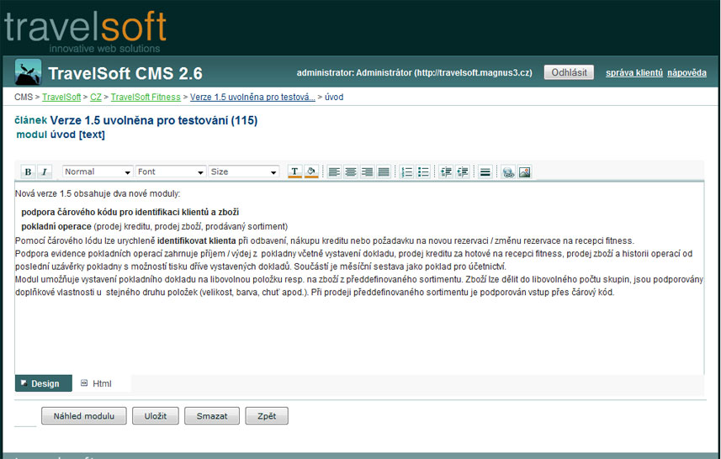721x459 pixels.
Task: Align text right
Action: [367, 171]
